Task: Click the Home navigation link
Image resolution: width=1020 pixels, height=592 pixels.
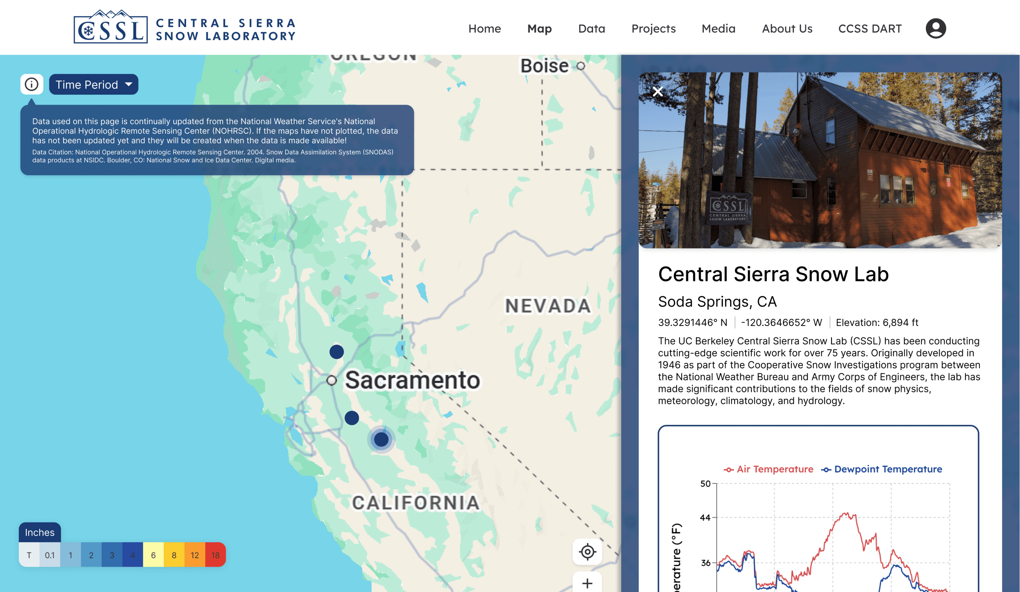Action: (x=484, y=29)
